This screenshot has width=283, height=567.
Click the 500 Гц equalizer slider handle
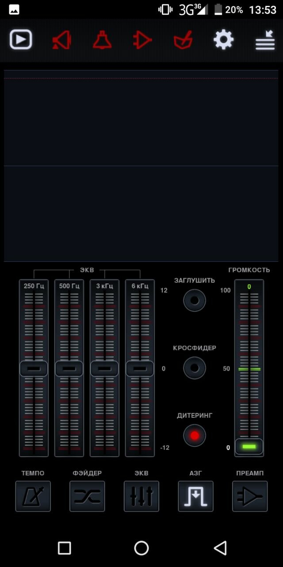(69, 369)
